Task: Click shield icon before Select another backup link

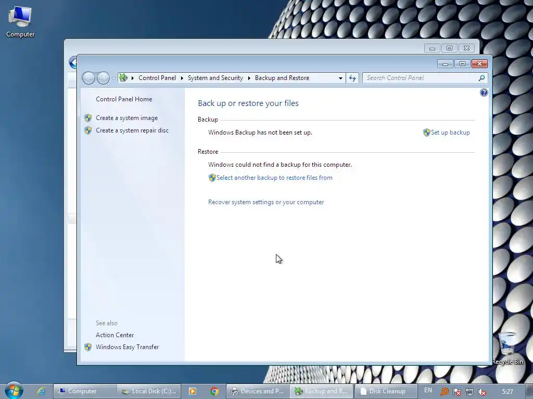Action: (212, 178)
